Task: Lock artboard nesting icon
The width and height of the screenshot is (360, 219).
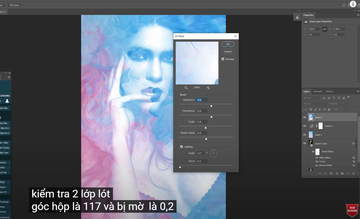Action: point(325,110)
